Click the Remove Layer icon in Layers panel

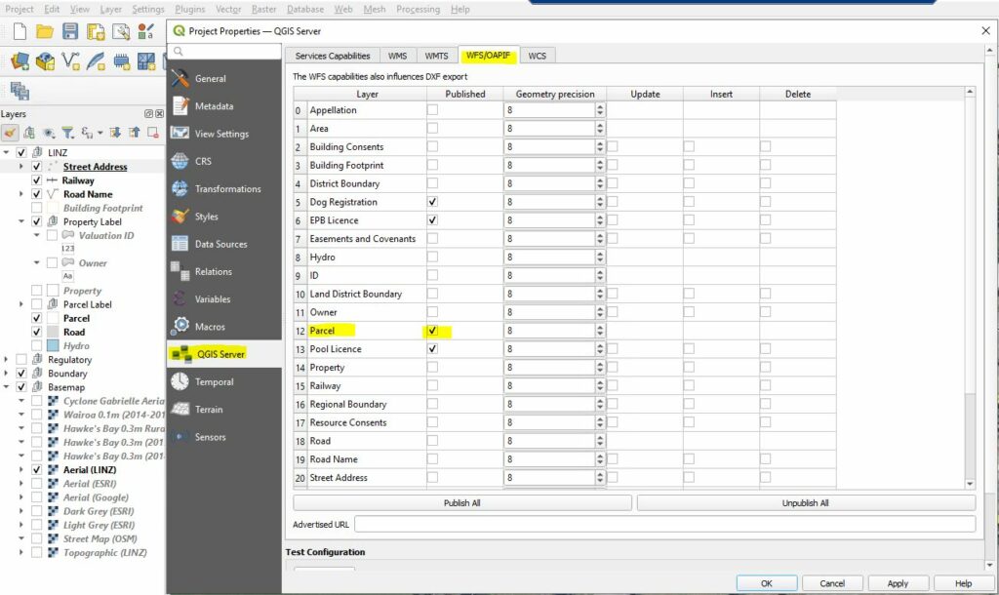(x=151, y=133)
